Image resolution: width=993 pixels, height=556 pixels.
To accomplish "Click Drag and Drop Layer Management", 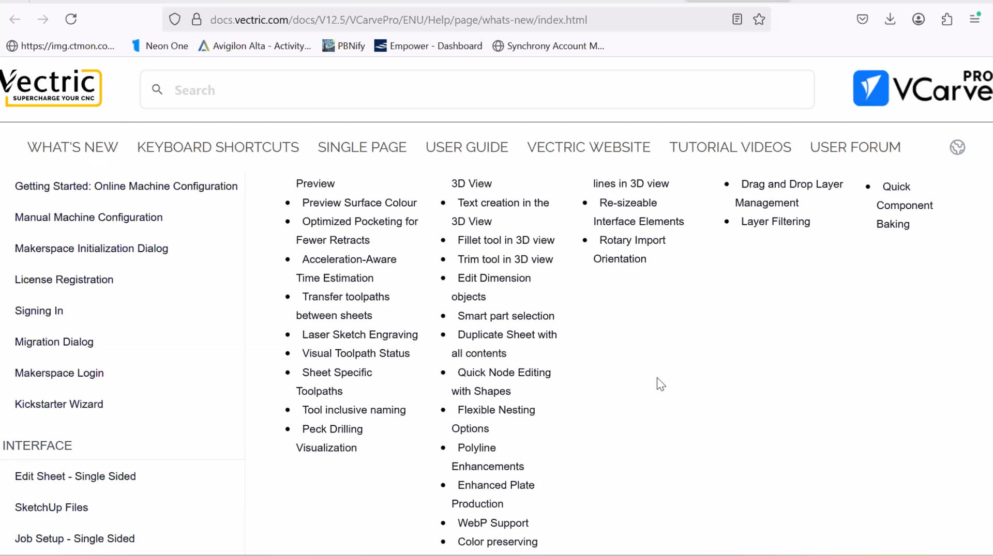I will [x=789, y=193].
